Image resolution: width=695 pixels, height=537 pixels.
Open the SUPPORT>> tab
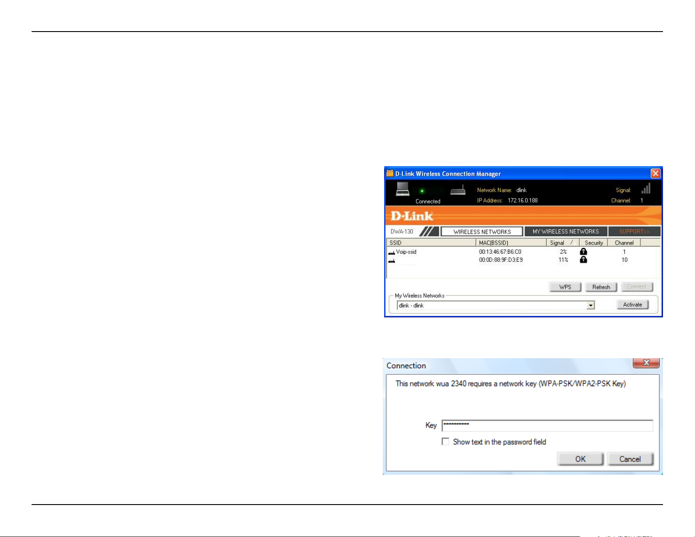634,231
